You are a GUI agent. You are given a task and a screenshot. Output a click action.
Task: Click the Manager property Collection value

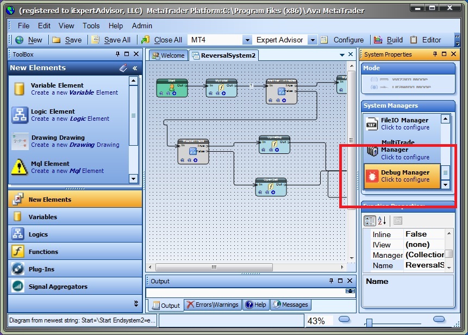pos(424,255)
